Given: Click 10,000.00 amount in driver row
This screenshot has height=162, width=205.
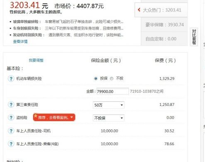Looking at the screenshot, I should click(x=109, y=131).
